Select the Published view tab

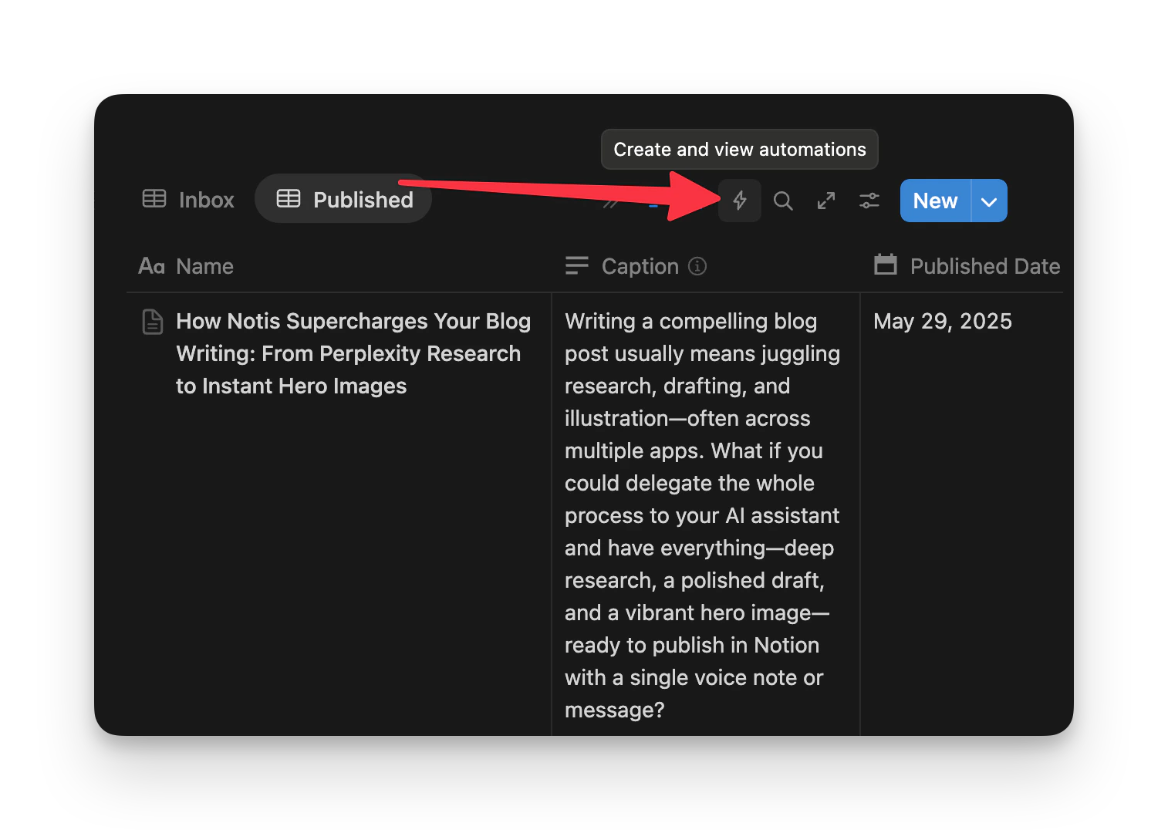tap(344, 199)
